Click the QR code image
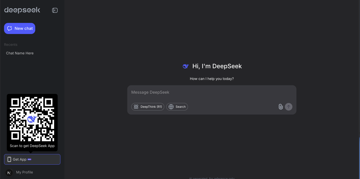360x179 pixels. click(32, 119)
